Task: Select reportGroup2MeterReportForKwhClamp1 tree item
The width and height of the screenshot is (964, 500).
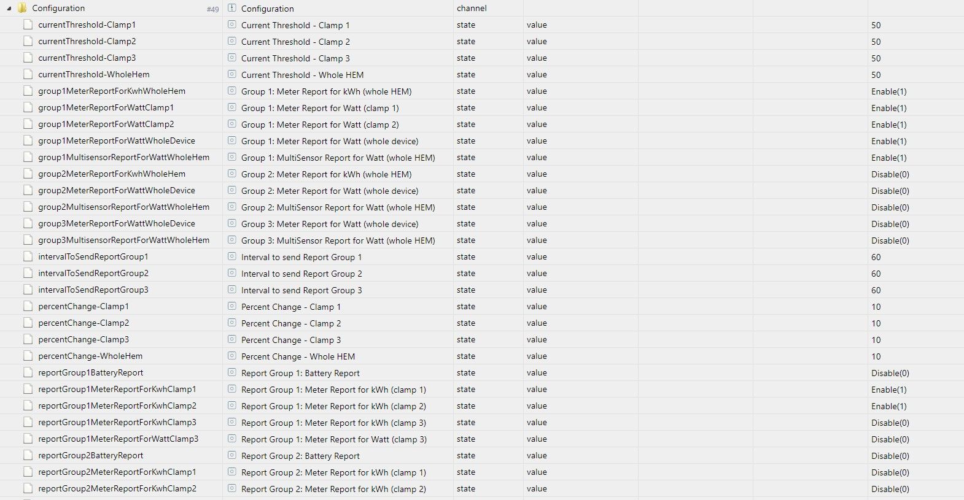Action: coord(117,472)
